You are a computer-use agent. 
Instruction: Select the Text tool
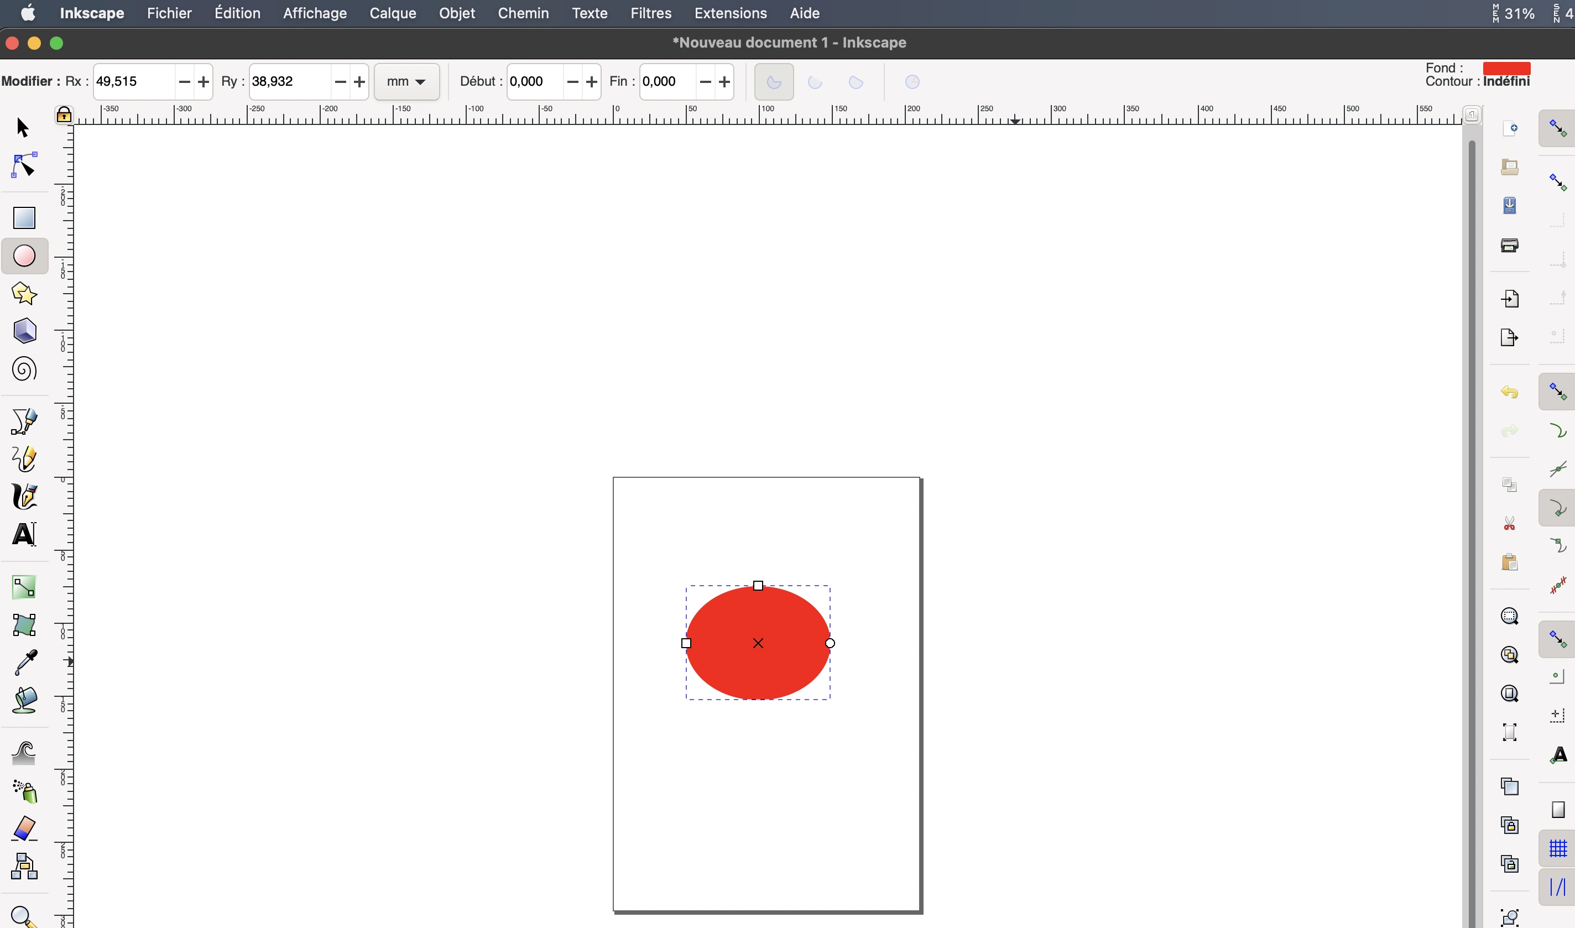pyautogui.click(x=24, y=535)
